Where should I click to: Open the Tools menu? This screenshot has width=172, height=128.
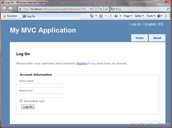coord(151,16)
